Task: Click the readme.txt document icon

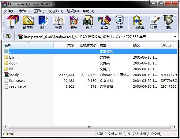Action: click(6, 86)
